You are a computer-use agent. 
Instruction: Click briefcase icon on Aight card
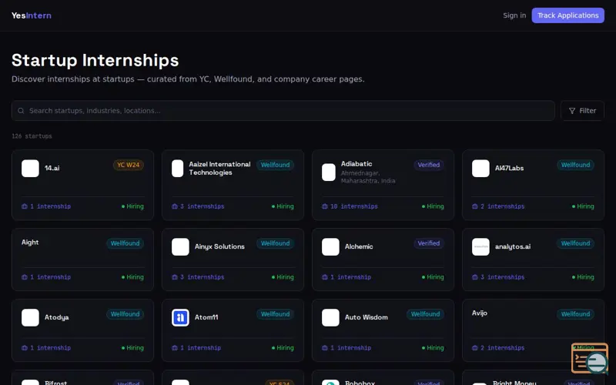click(25, 277)
